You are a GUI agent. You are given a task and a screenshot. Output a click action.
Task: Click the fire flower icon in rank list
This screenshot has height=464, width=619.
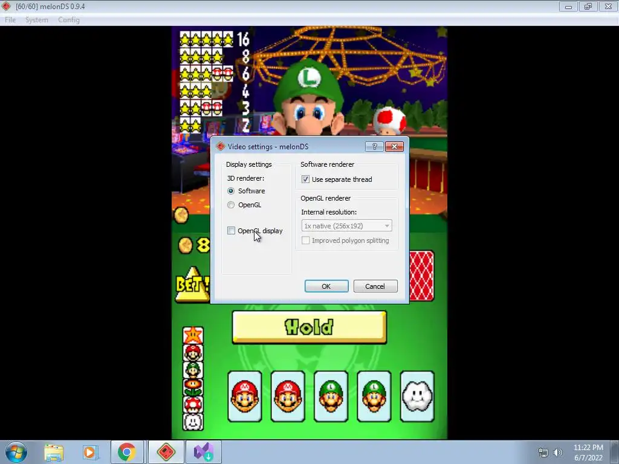click(193, 387)
